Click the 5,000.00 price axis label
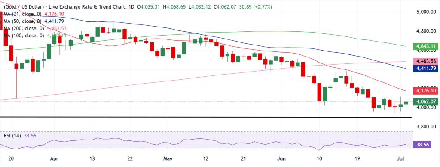This screenshot has width=440, height=167. tap(426, 12)
